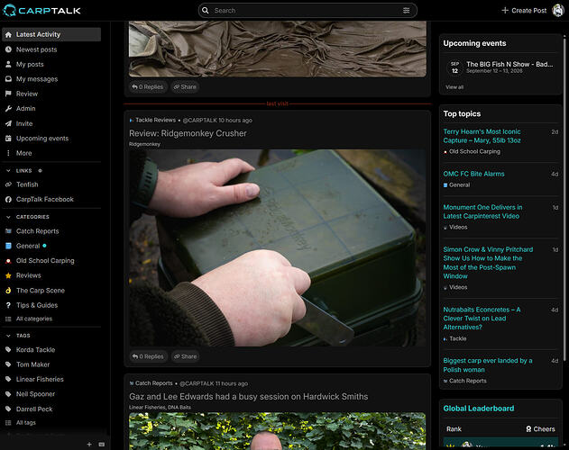Open the Ridgemonkey Crusher post image
Viewport: 569px width, 450px height.
tap(278, 247)
